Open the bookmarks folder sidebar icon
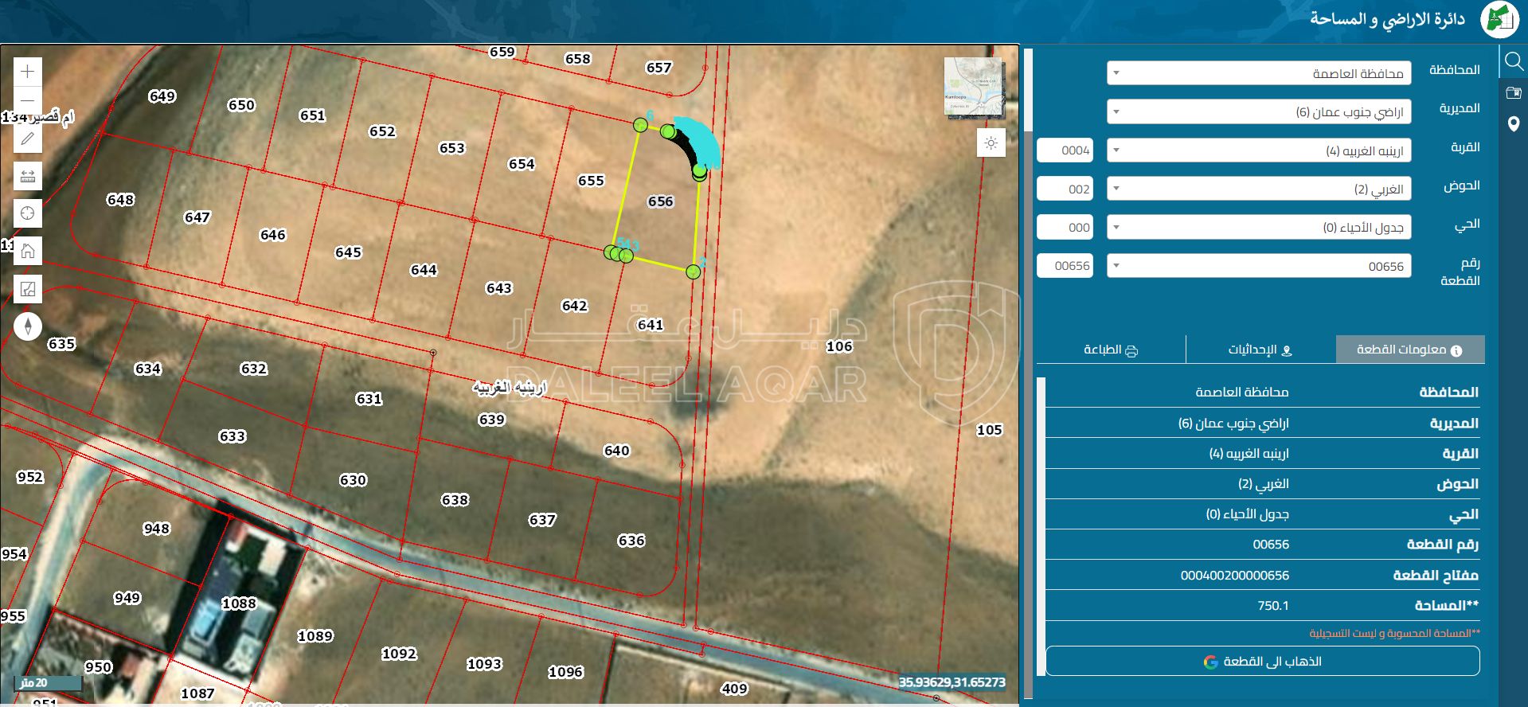The height and width of the screenshot is (707, 1528). point(1514,93)
